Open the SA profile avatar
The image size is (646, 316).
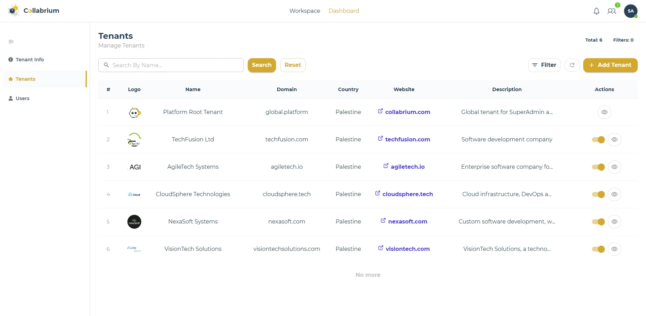click(x=631, y=11)
